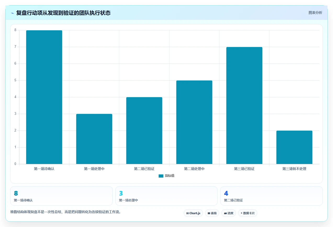Click the footer note starting 堆叠结构体现复盘
Screen dimensions: 333x227
(65, 212)
